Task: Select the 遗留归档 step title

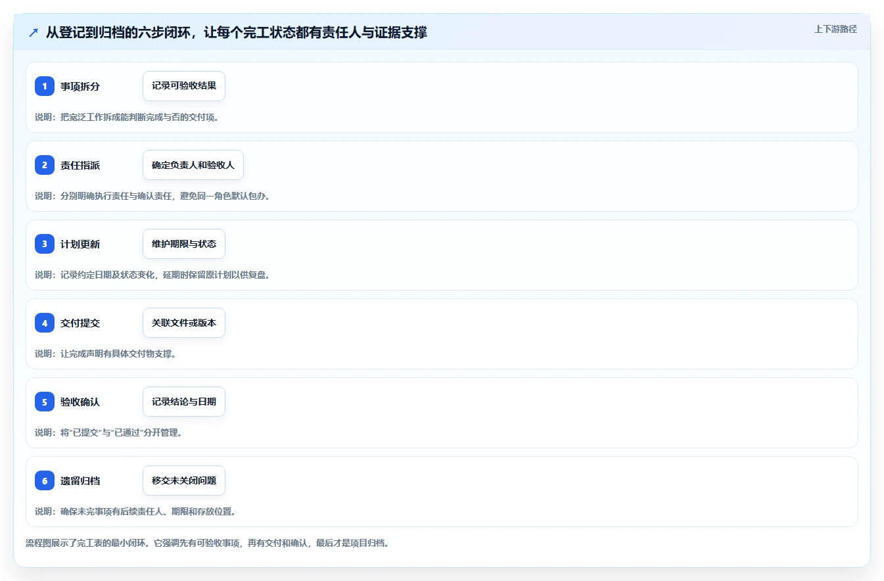Action: 80,480
